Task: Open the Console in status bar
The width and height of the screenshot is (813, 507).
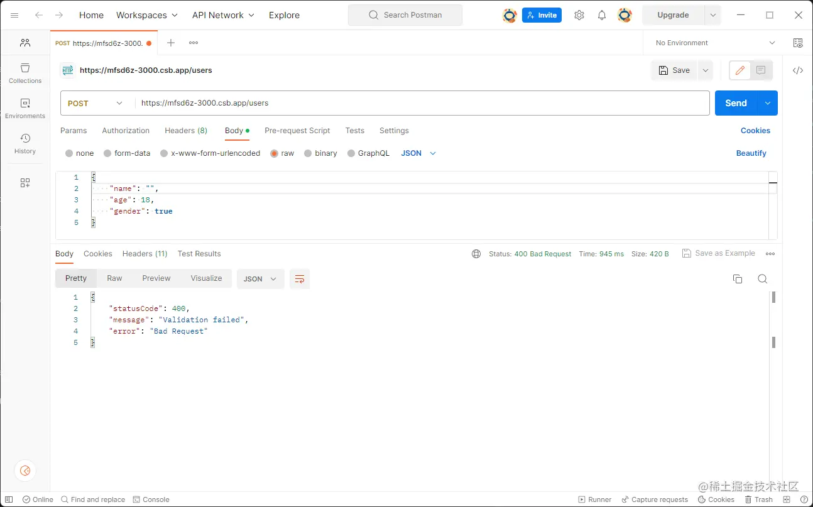Action: [151, 499]
